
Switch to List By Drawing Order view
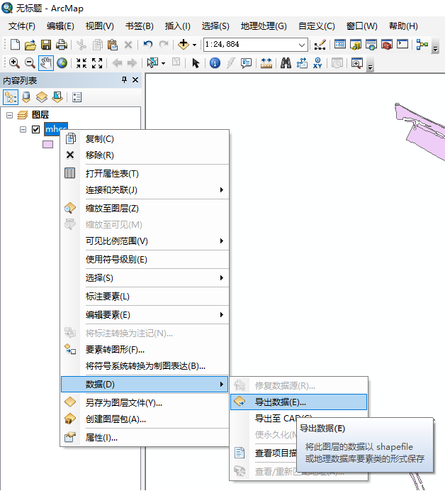[x=11, y=97]
